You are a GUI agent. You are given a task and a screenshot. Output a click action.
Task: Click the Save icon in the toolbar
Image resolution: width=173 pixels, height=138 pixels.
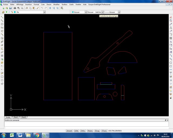coord(11,8)
